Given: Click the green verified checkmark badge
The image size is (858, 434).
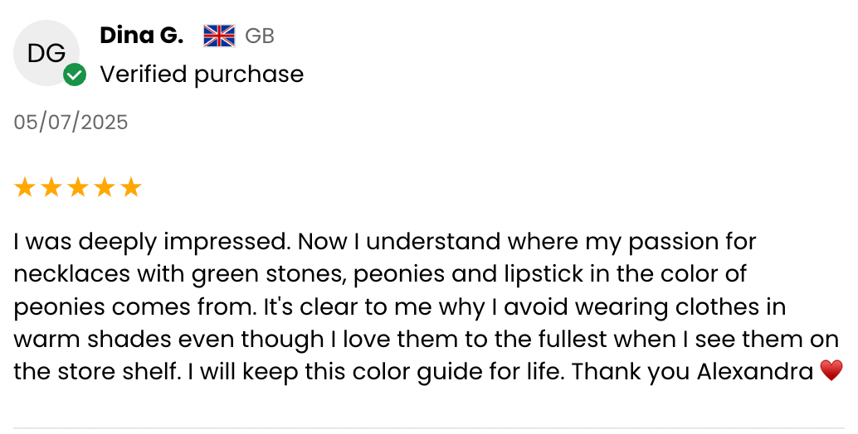Looking at the screenshot, I should [75, 75].
